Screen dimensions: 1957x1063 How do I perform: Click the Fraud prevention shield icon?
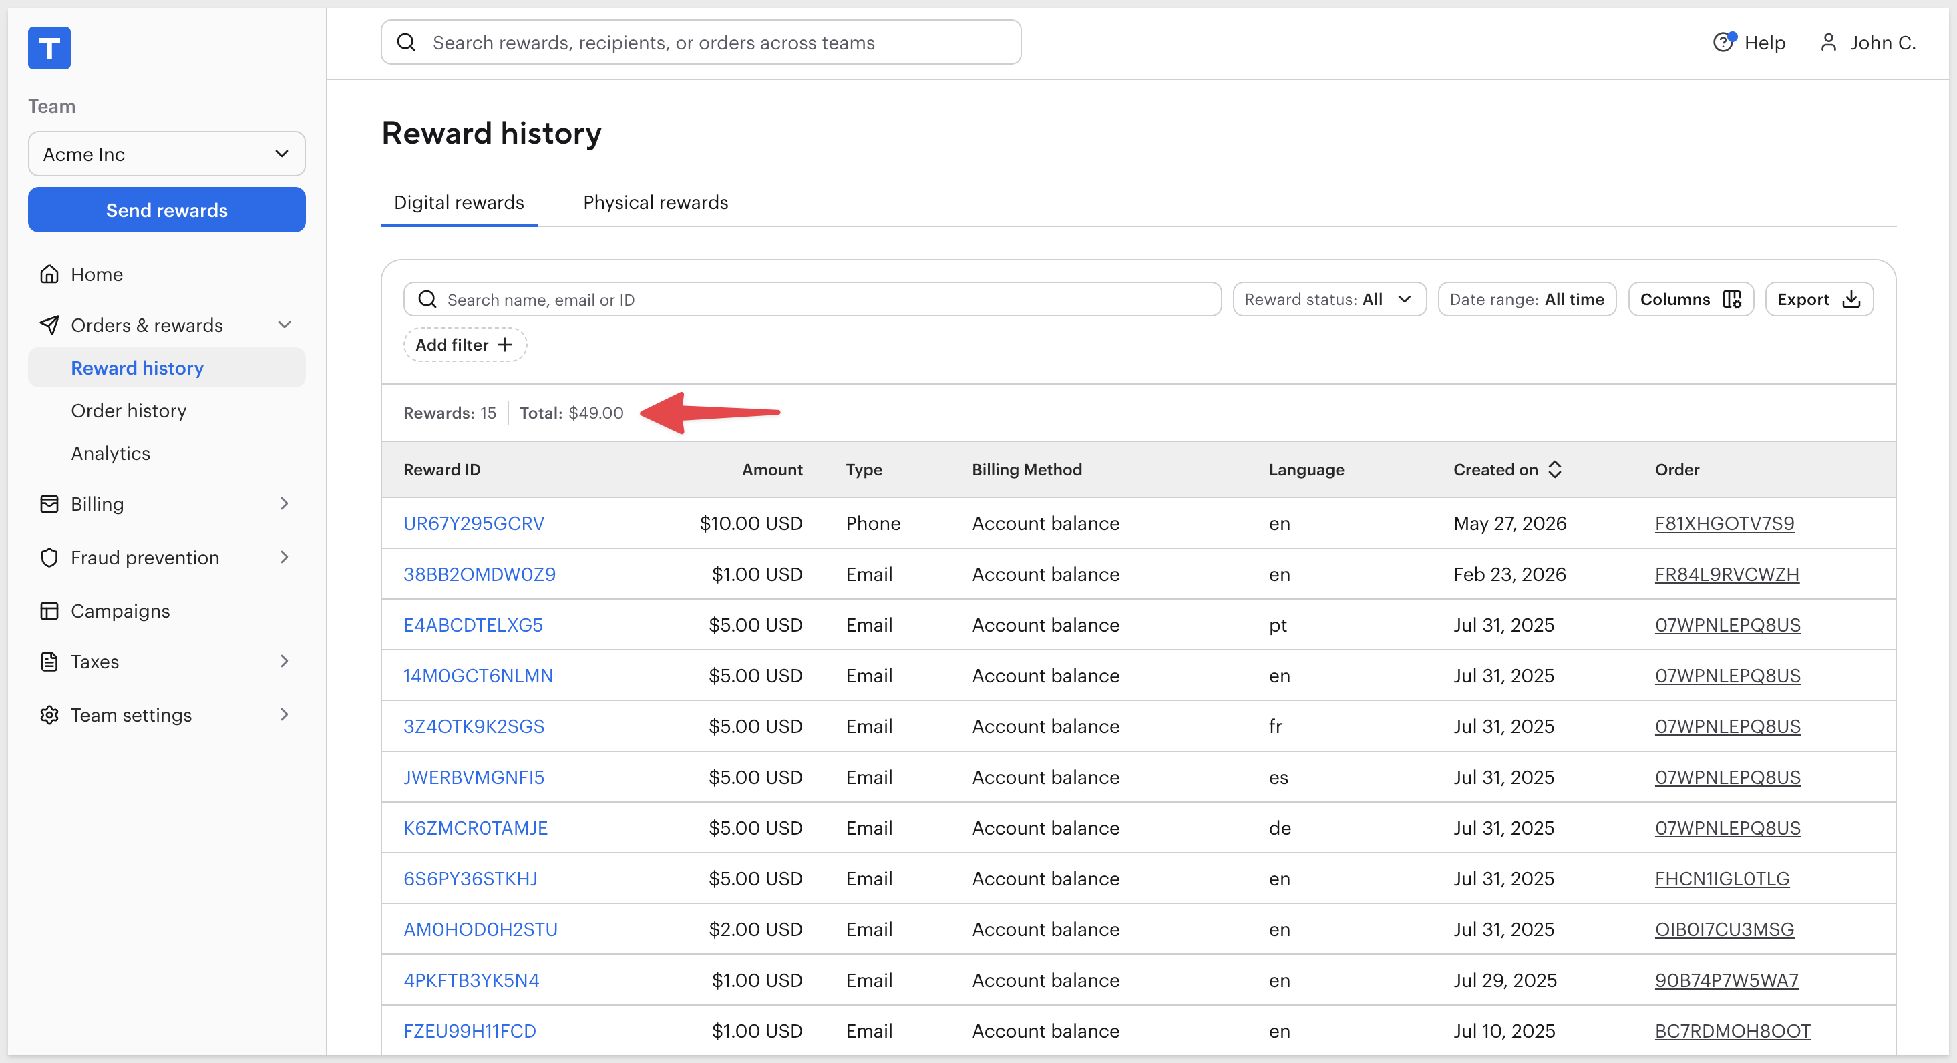pyautogui.click(x=49, y=558)
